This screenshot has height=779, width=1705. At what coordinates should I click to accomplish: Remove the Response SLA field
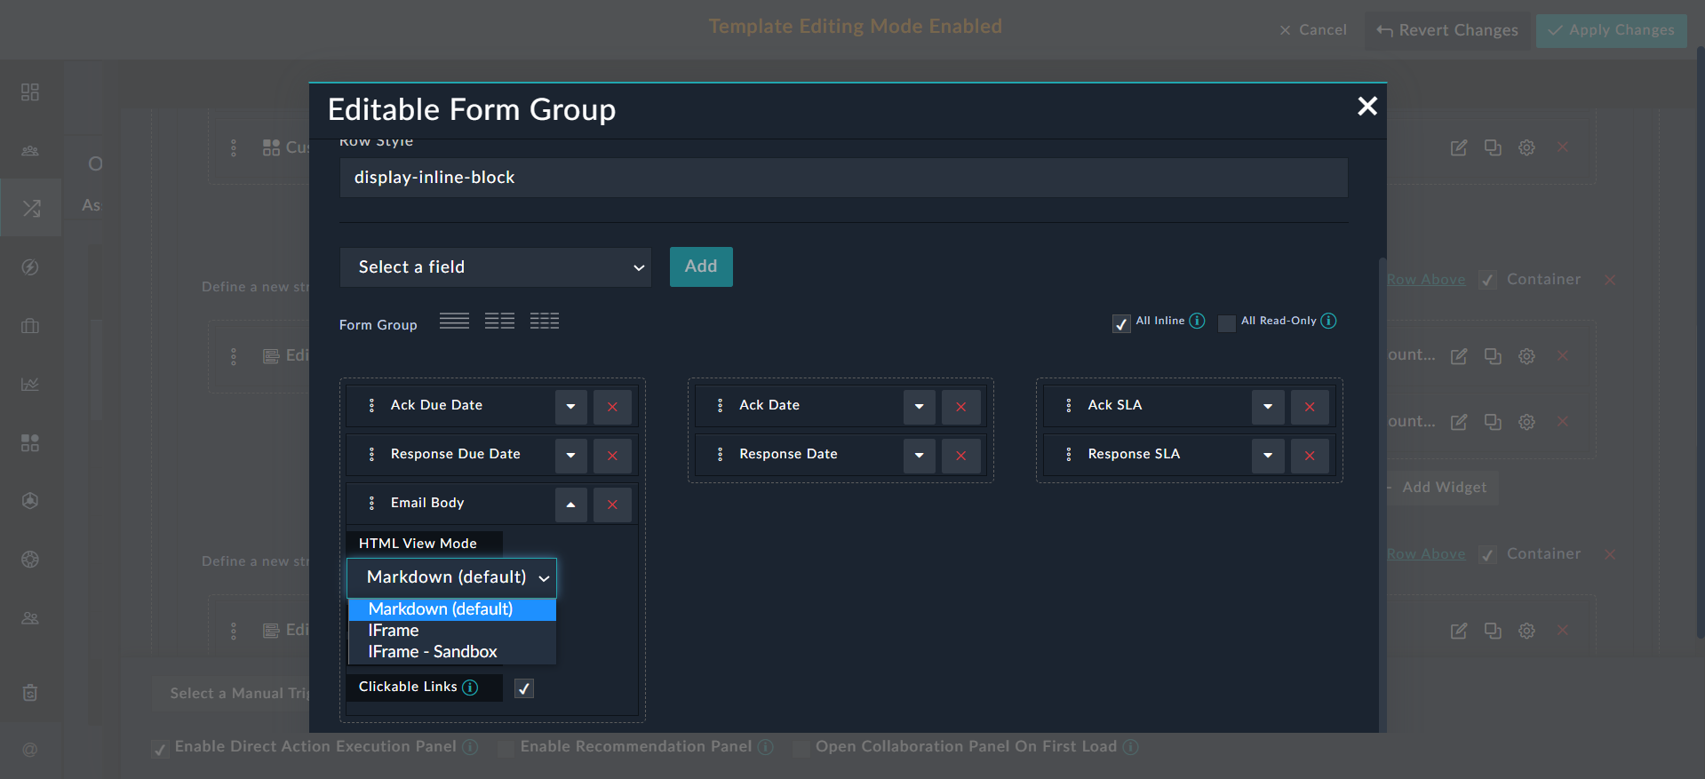pos(1310,456)
